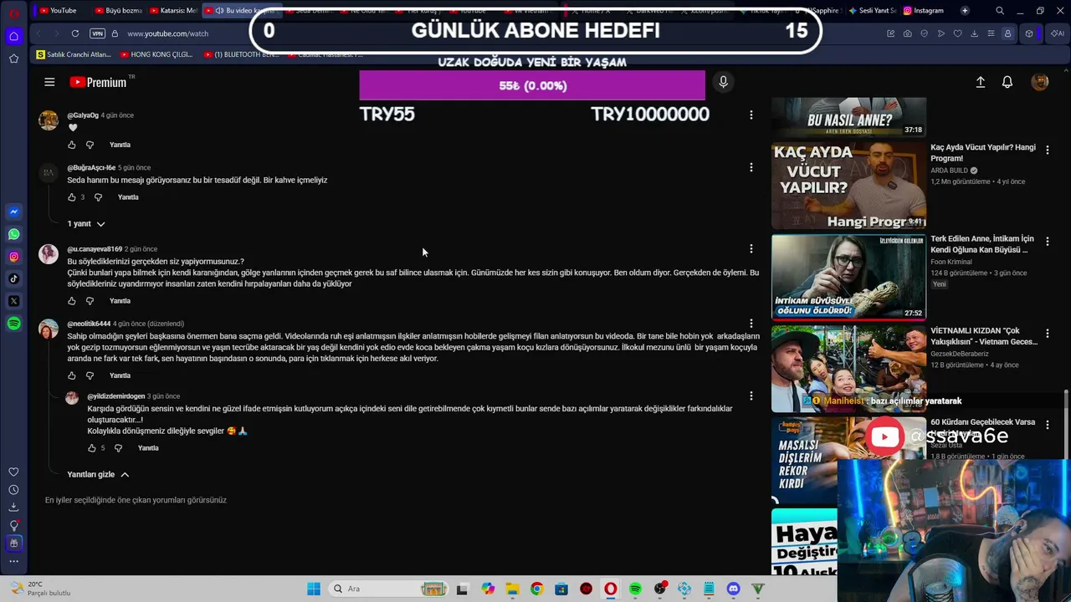Open the Windows Start menu
The image size is (1071, 602).
click(314, 589)
